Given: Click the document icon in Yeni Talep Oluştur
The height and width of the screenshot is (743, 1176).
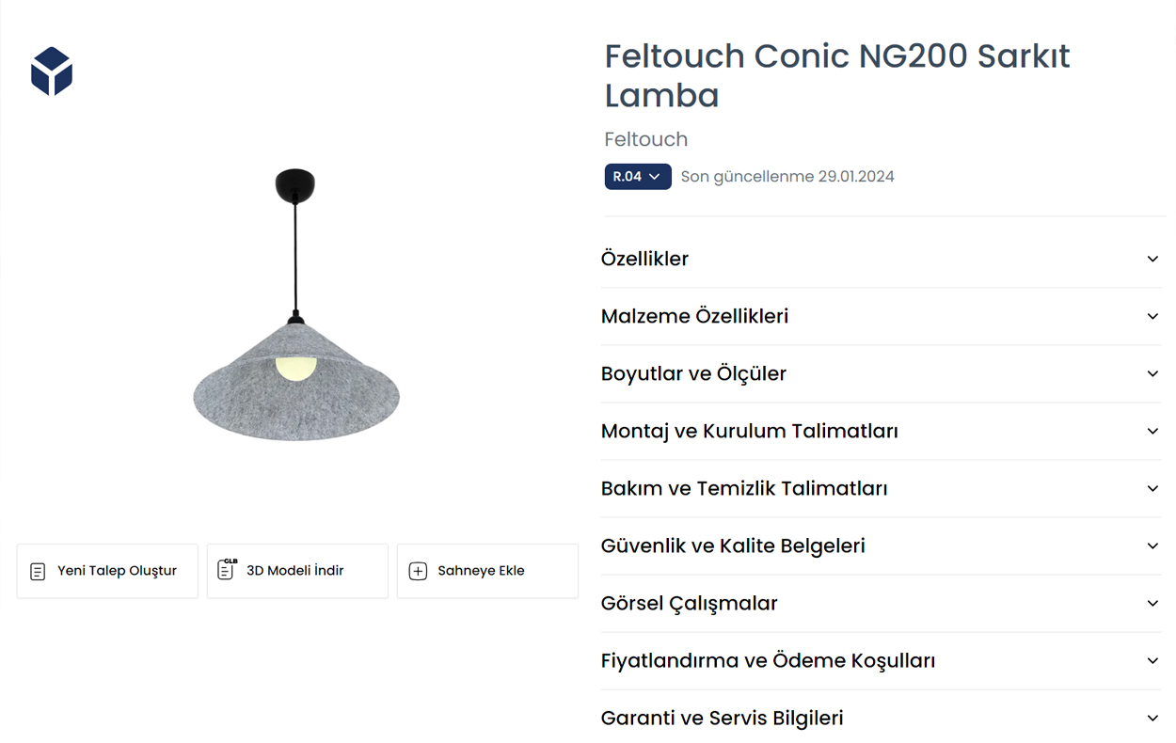Looking at the screenshot, I should (38, 571).
